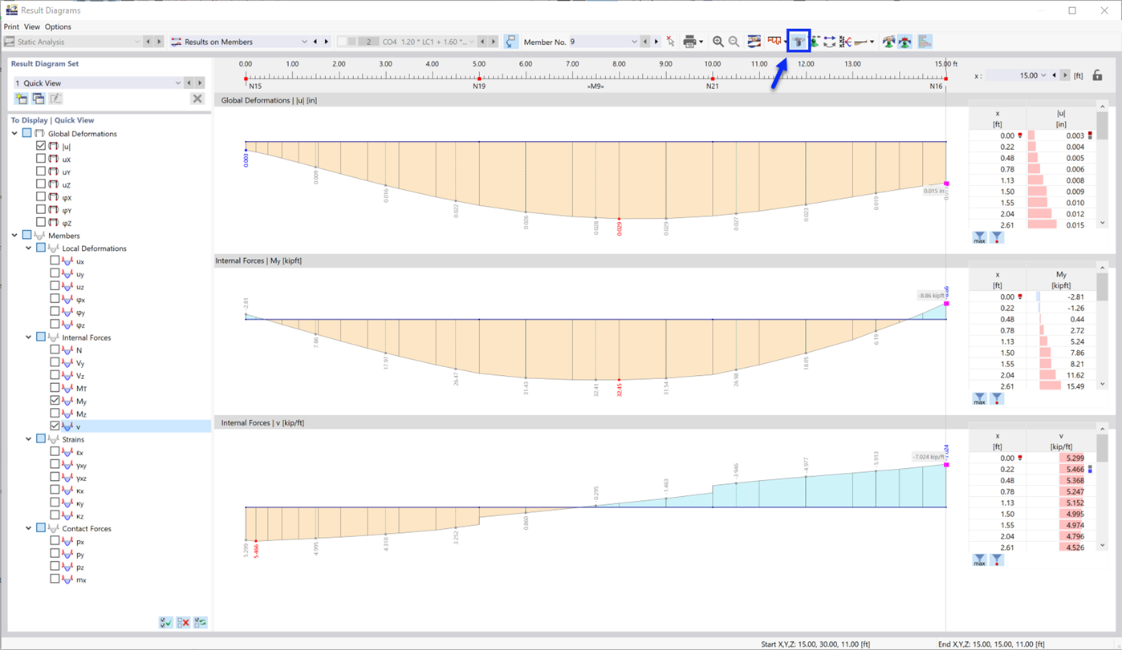Click the invert selection checkboxes icon
The width and height of the screenshot is (1122, 650).
point(201,623)
